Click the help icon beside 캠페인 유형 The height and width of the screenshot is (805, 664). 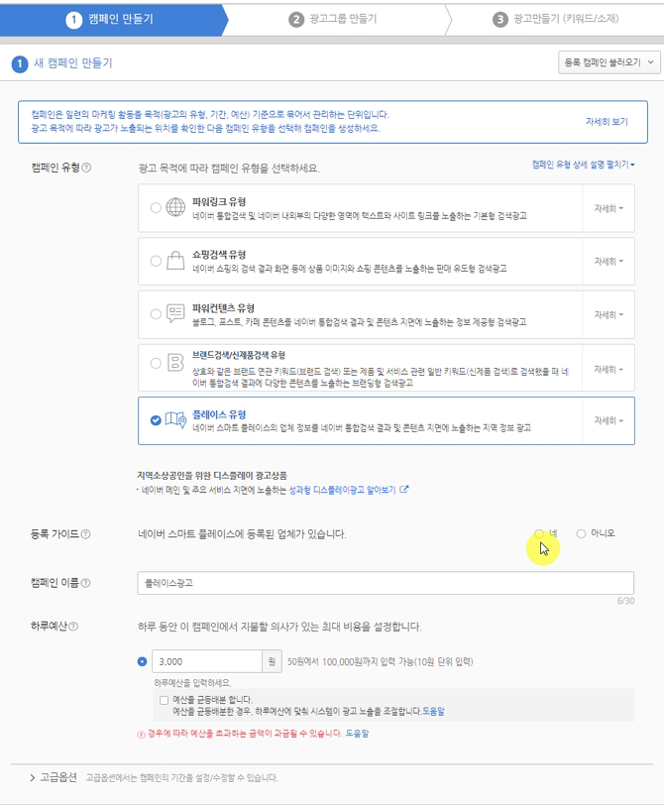coord(86,168)
